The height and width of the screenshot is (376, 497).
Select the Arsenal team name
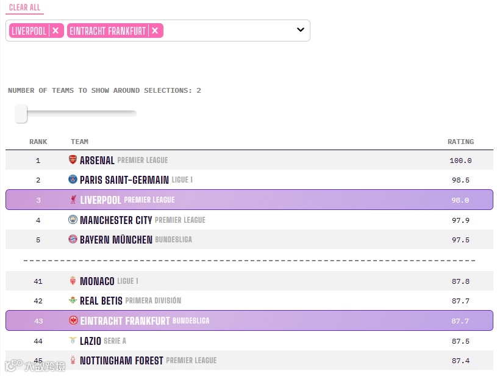click(97, 161)
